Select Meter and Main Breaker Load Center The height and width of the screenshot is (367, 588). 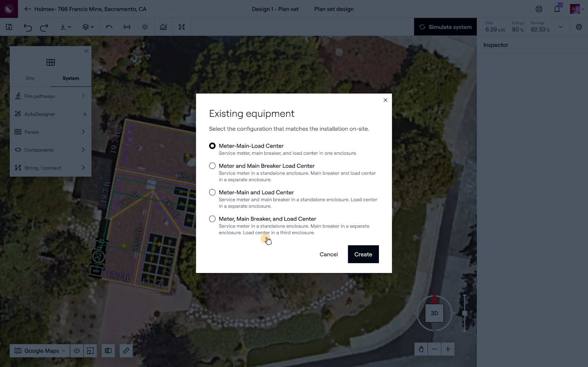[212, 166]
